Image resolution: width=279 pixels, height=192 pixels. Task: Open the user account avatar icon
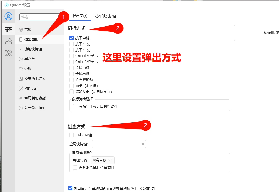coord(8,16)
